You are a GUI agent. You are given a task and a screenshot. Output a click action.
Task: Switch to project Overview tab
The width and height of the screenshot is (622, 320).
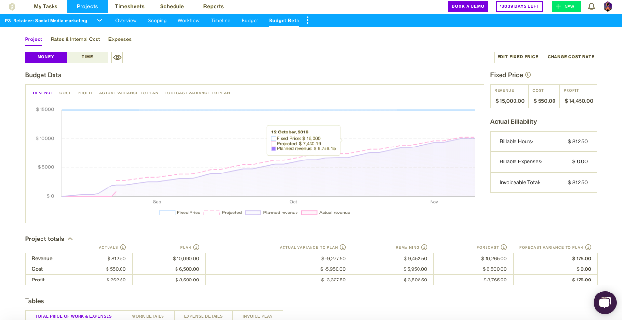click(x=126, y=21)
